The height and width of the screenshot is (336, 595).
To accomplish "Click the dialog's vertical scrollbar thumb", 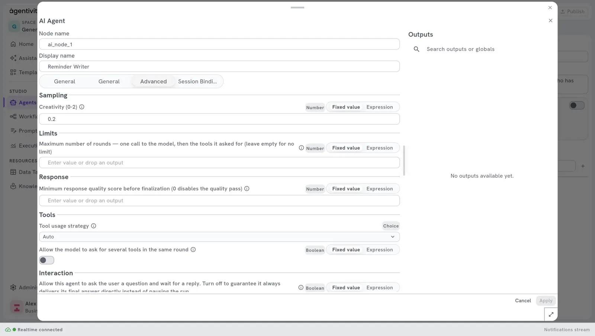I will coord(404,161).
